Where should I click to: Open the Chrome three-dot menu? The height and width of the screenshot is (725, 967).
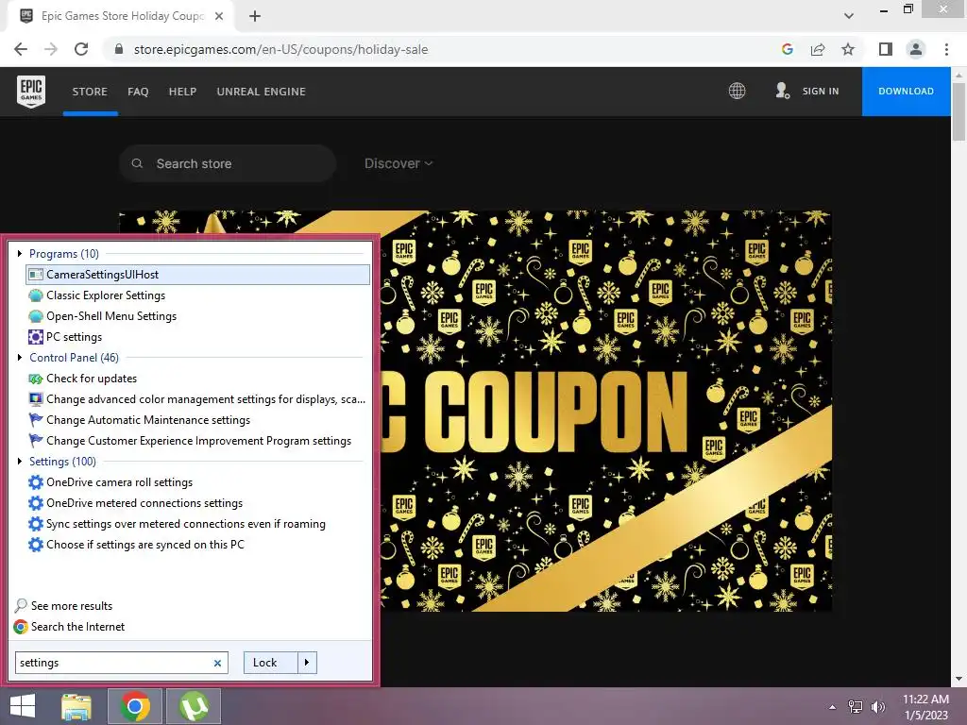point(946,49)
